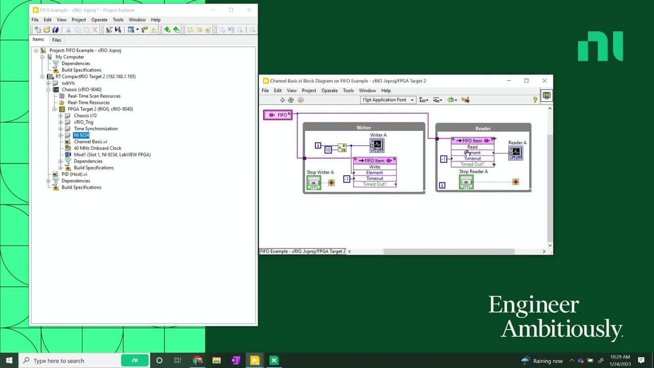Click the Clean Up Diagram icon
Viewport: 654px width, 368px height.
pos(465,100)
